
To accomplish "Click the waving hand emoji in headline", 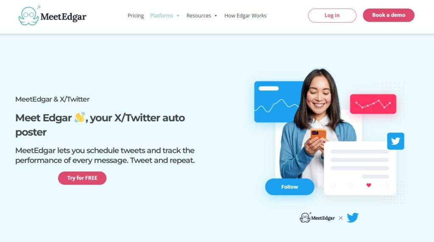I will [x=79, y=117].
